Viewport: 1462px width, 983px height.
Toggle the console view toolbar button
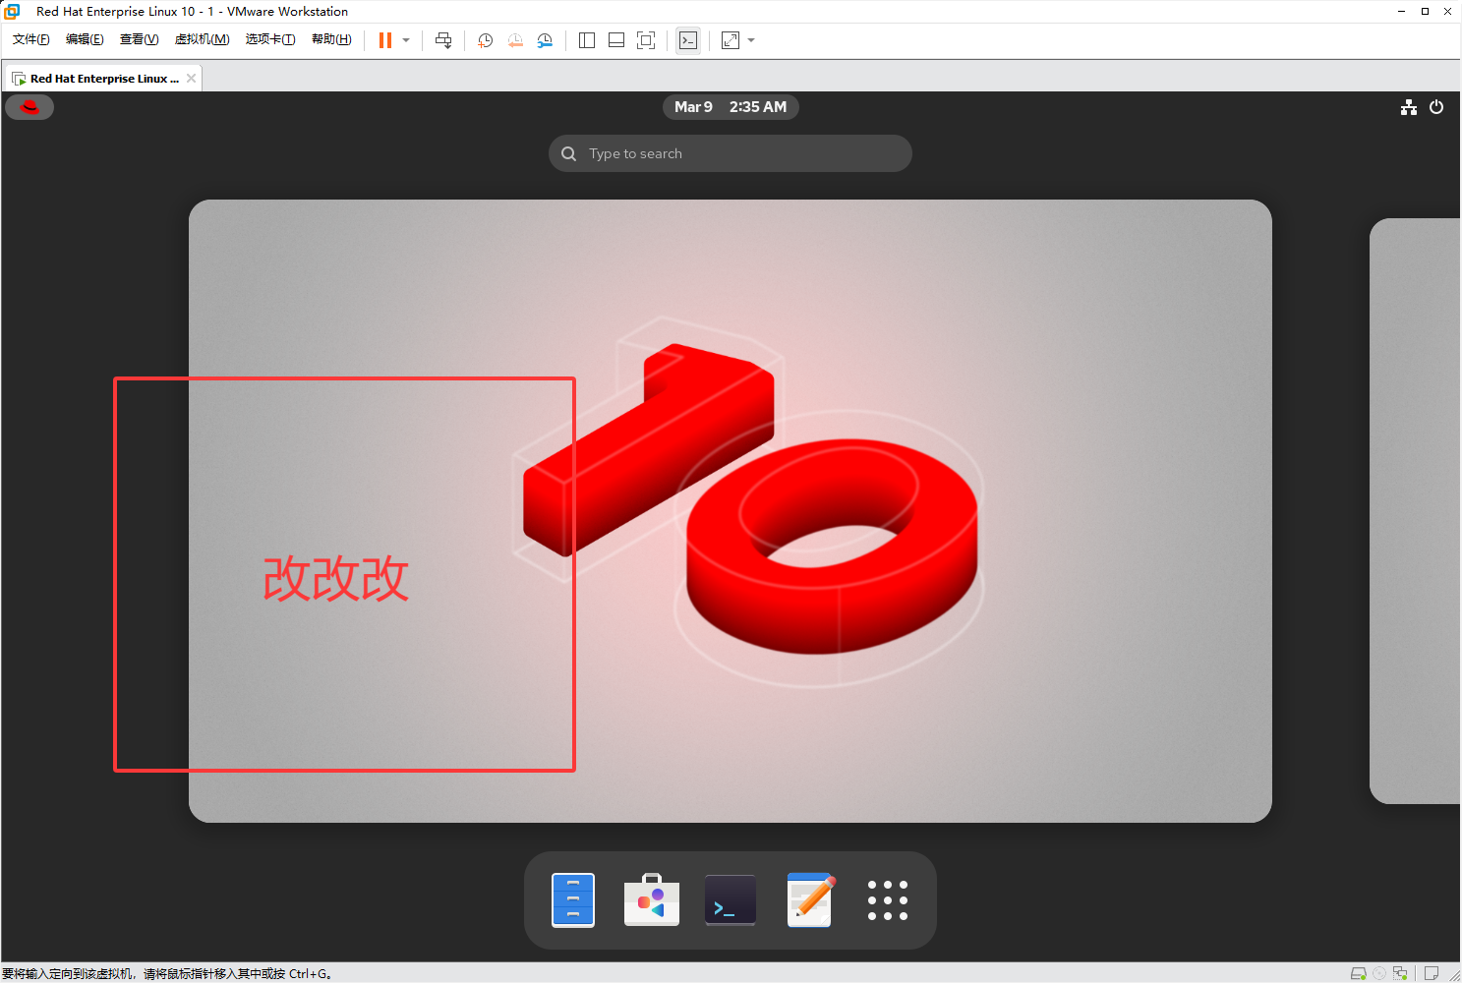click(x=688, y=40)
